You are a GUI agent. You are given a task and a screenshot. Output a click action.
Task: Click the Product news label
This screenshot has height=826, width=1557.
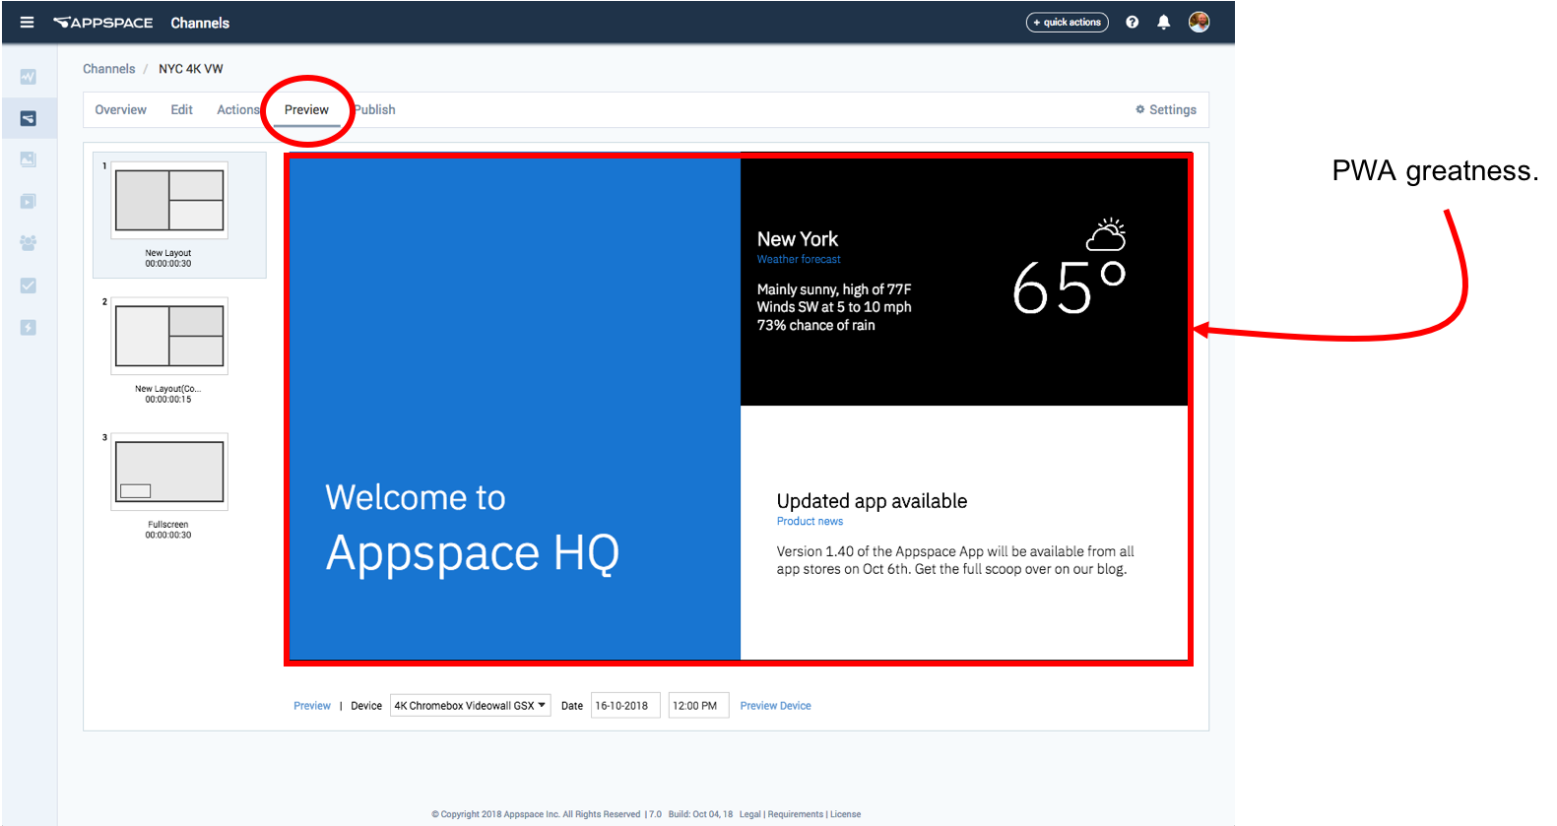coord(810,522)
